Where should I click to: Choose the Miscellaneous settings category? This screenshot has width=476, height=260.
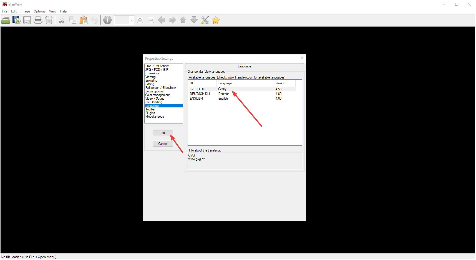coord(155,117)
